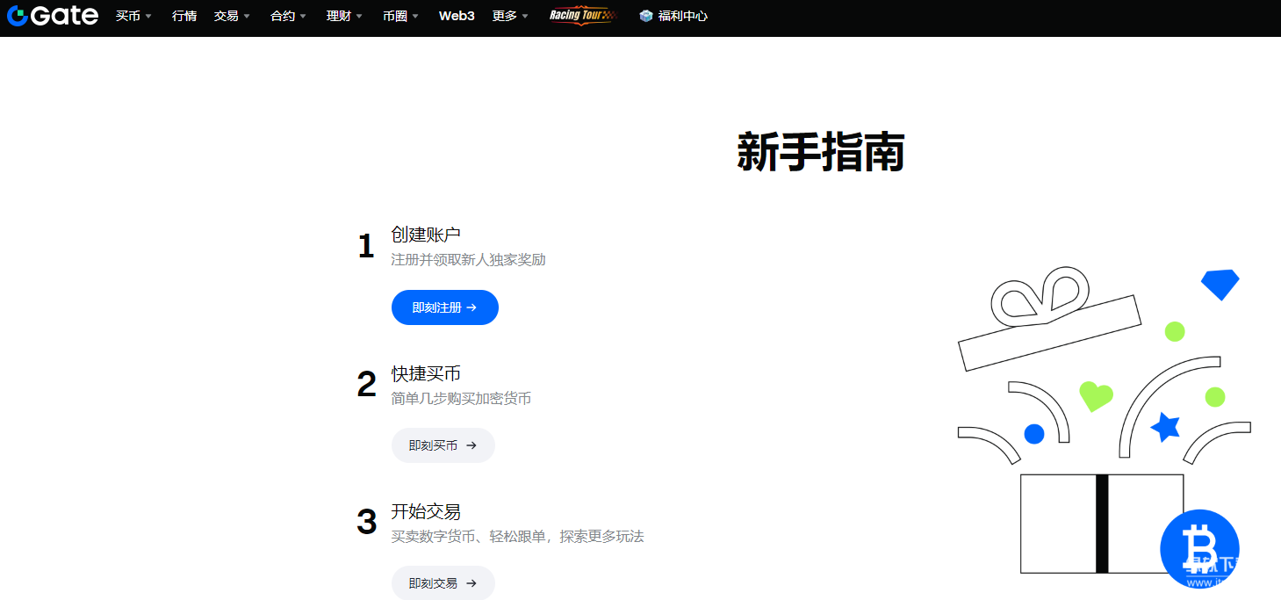Screen dimensions: 1281x600
Task: Click the 福利中心 gift box icon
Action: coord(646,16)
